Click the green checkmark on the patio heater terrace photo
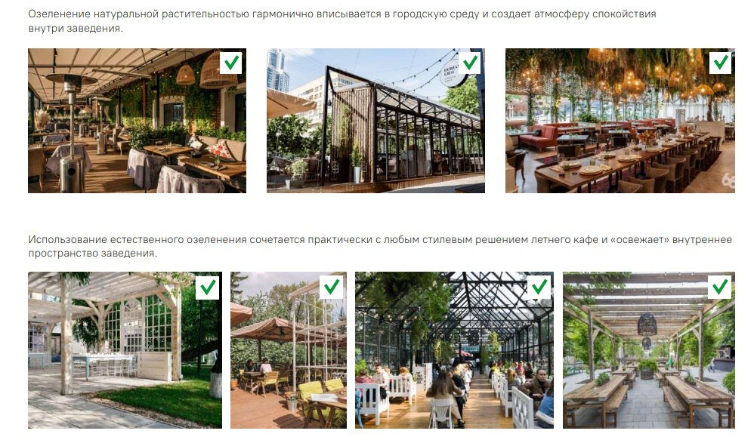 (x=231, y=63)
